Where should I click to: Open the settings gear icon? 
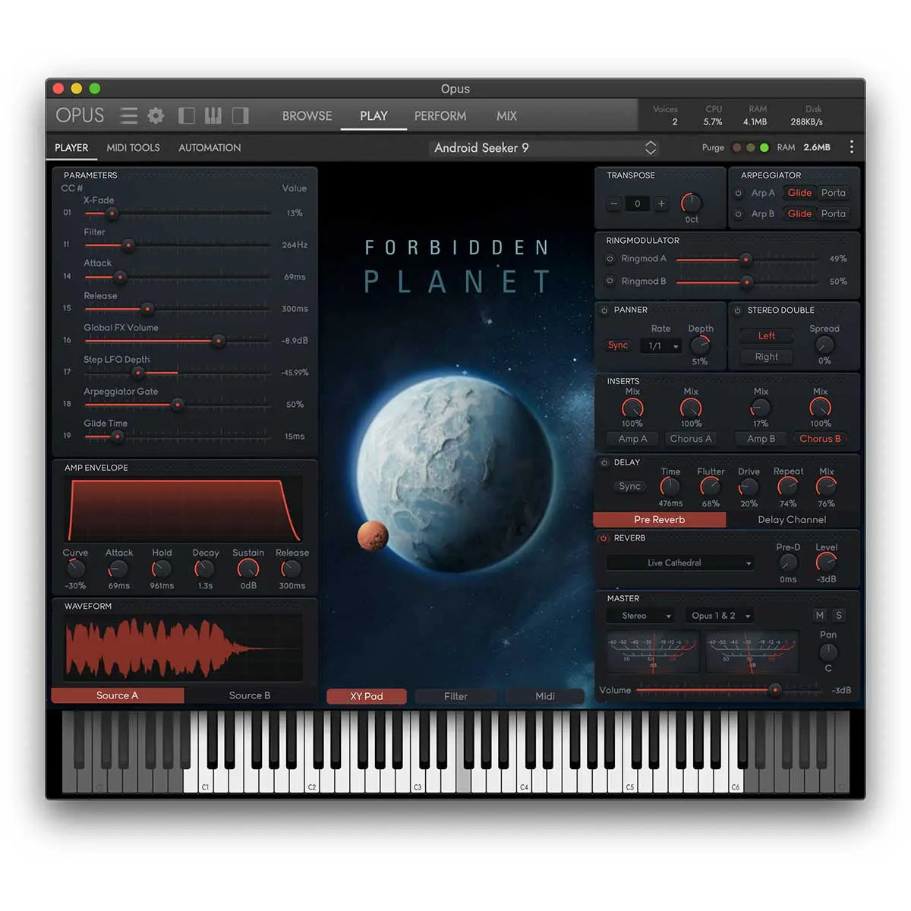click(156, 115)
